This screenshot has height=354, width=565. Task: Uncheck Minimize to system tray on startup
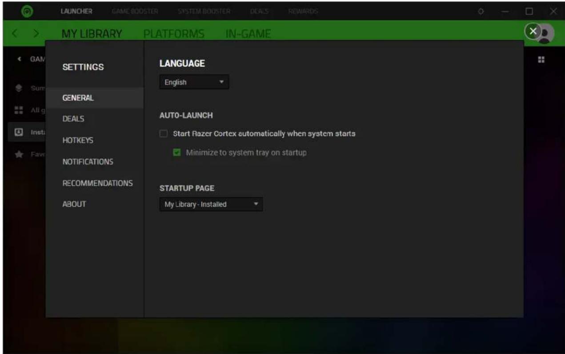177,152
